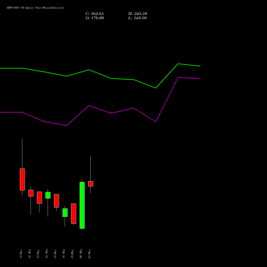Click the open value O: 176.00

pyautogui.click(x=95, y=18)
